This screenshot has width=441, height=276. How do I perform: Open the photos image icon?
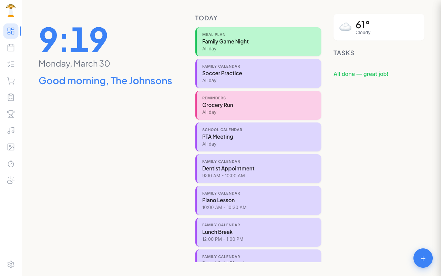tap(11, 147)
